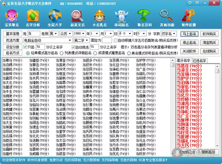Open the month dropdown before 月
The width and height of the screenshot is (222, 164).
pyautogui.click(x=94, y=34)
